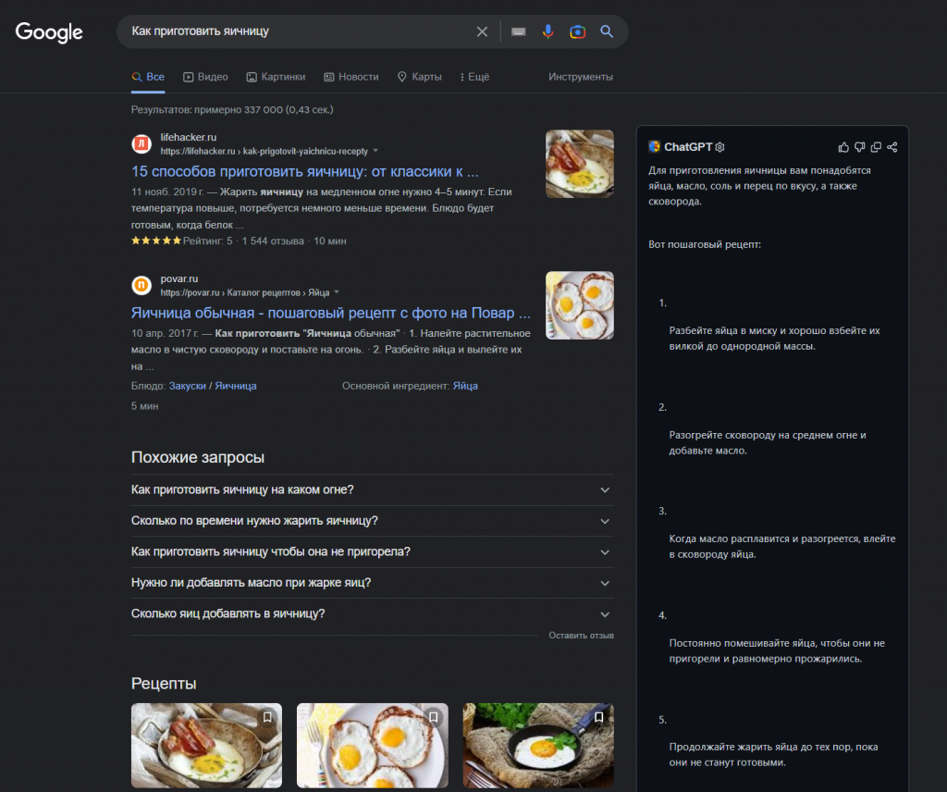947x792 pixels.
Task: Click the ChatGPT panel logo icon
Action: [x=655, y=147]
